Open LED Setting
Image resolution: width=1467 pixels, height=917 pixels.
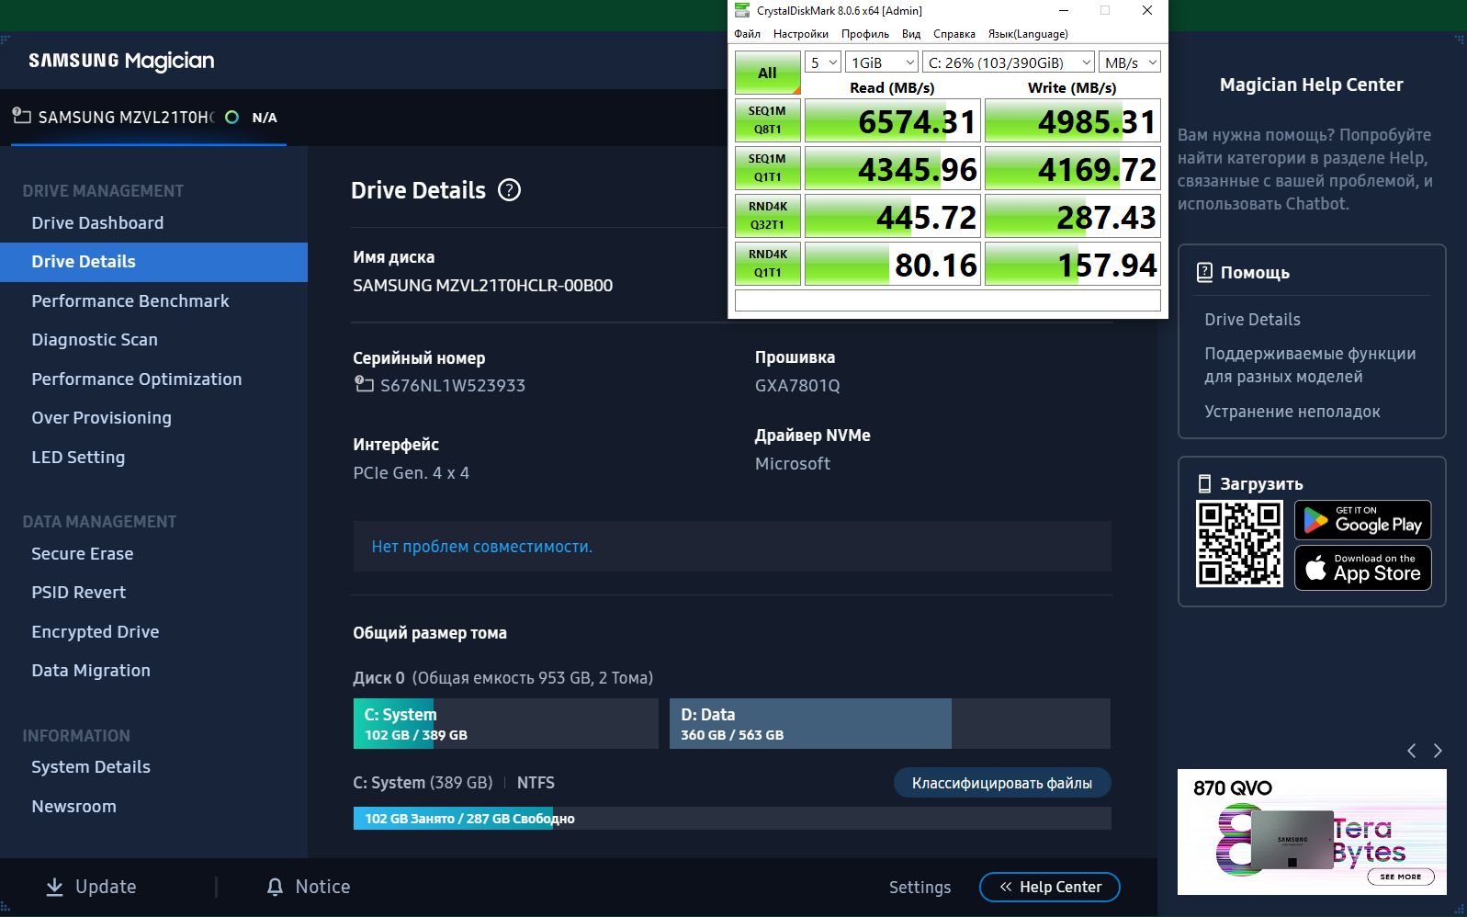[x=78, y=457]
